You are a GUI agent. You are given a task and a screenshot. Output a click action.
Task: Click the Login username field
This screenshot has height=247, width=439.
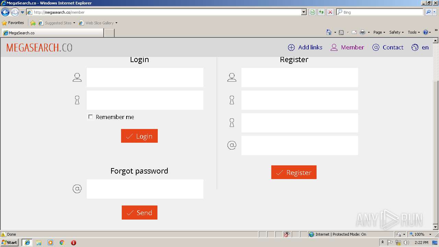(x=145, y=78)
